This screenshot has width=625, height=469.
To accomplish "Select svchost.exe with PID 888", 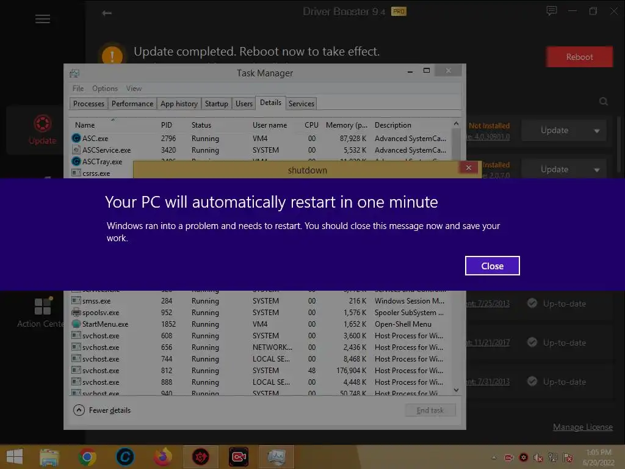I will click(x=261, y=382).
